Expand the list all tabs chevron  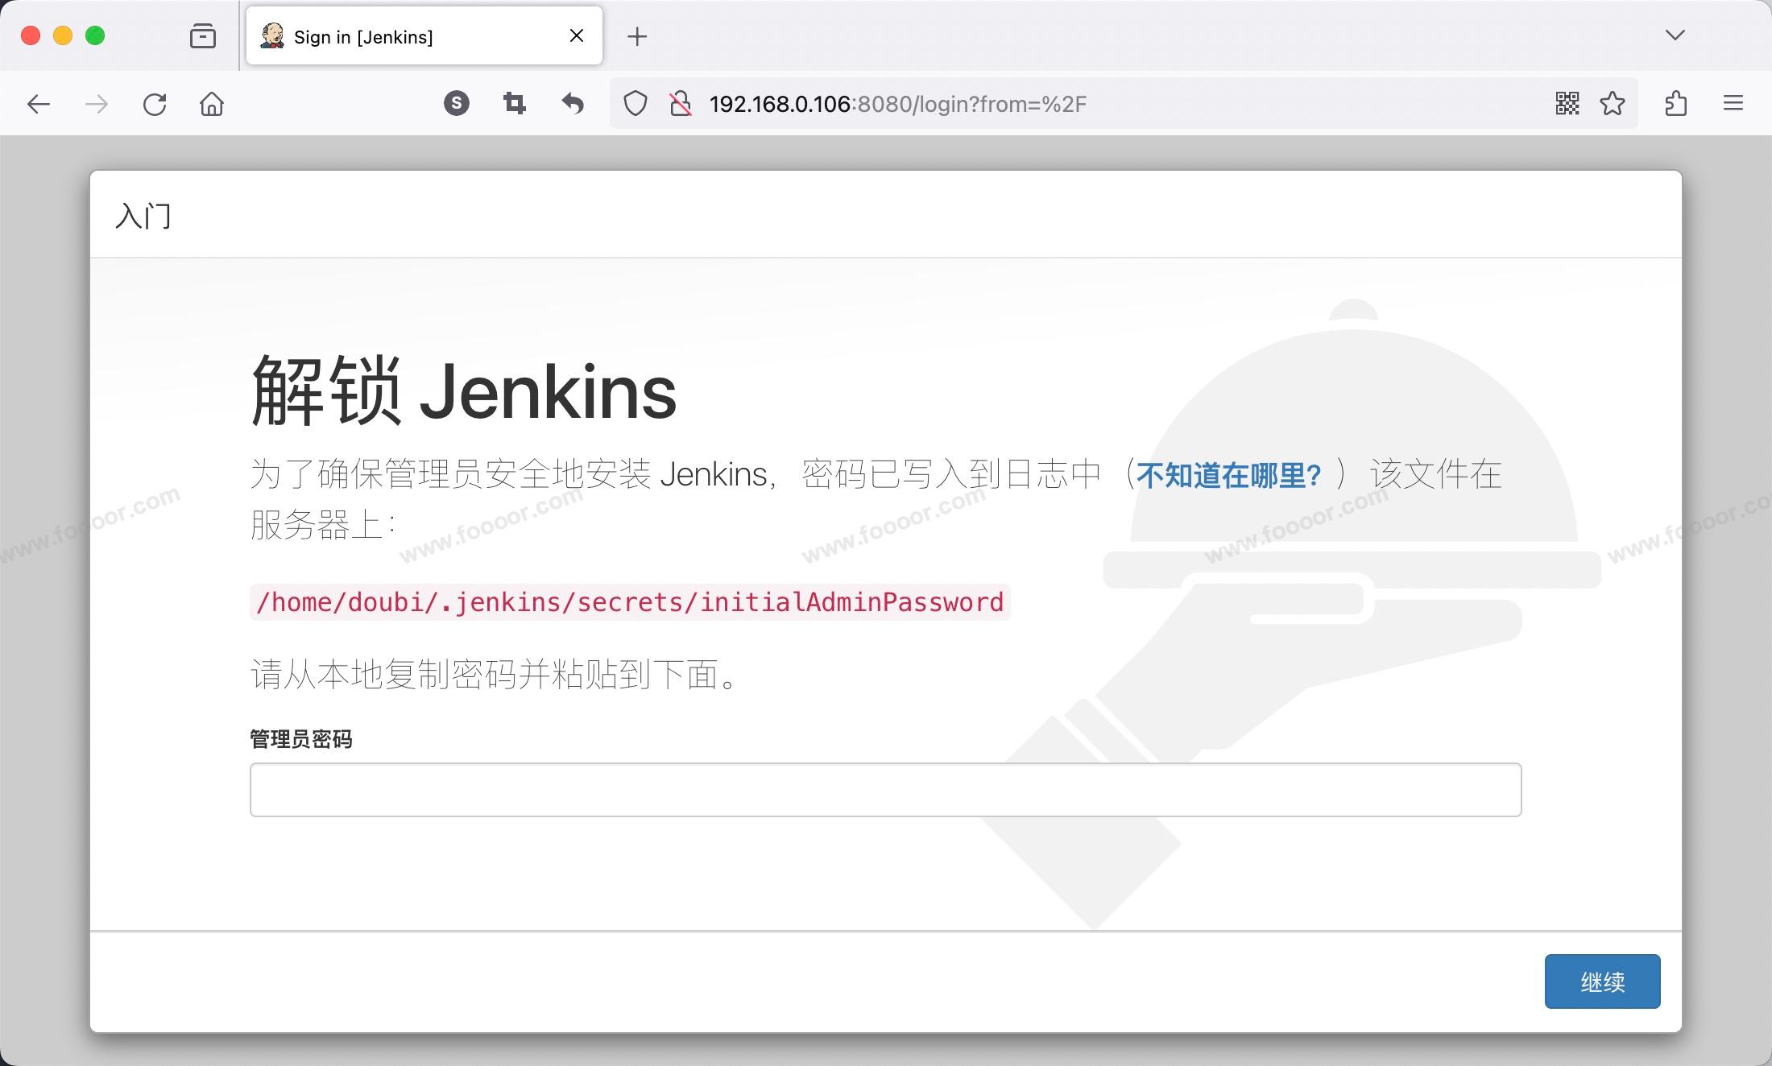click(x=1675, y=35)
